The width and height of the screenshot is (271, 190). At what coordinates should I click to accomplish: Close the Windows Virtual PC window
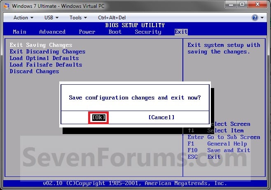[x=257, y=5]
